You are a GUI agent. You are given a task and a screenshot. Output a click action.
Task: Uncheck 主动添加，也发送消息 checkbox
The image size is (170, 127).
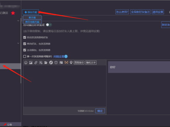pyautogui.click(x=25, y=50)
